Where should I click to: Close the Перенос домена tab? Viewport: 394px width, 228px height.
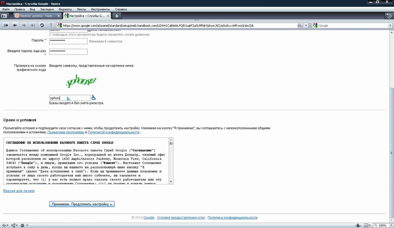(x=59, y=16)
